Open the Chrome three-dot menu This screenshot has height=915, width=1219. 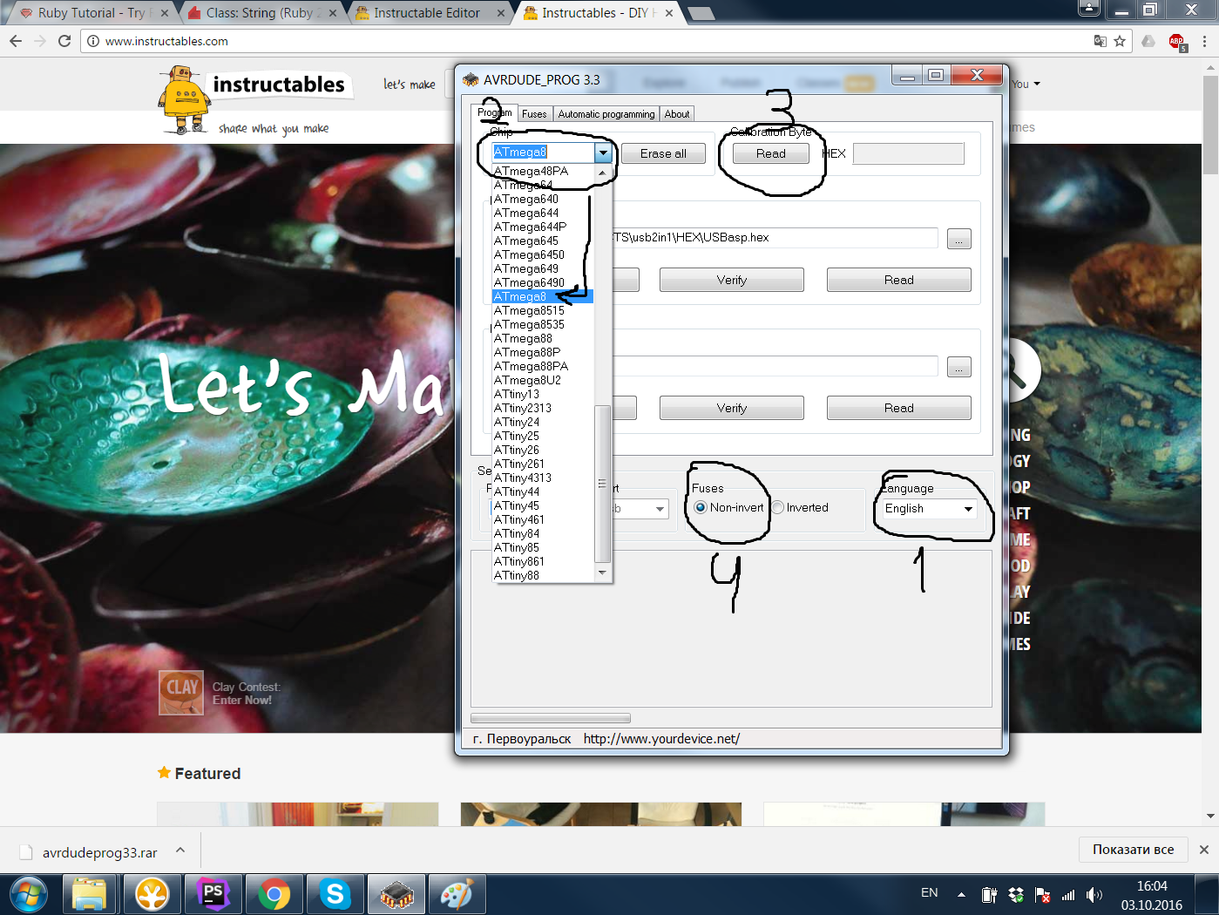pos(1204,41)
